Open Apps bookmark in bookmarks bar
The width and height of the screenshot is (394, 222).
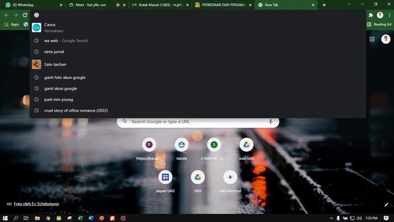pos(12,25)
